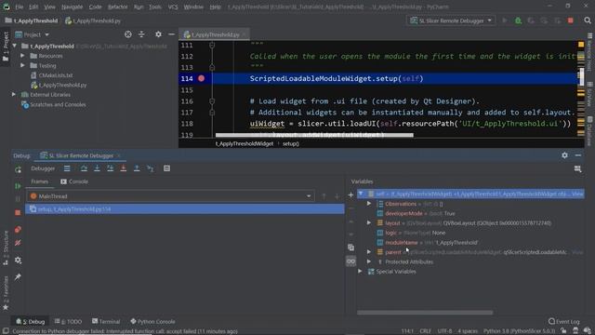Click the Run to Cursor icon
Image resolution: width=595 pixels, height=335 pixels.
(151, 168)
